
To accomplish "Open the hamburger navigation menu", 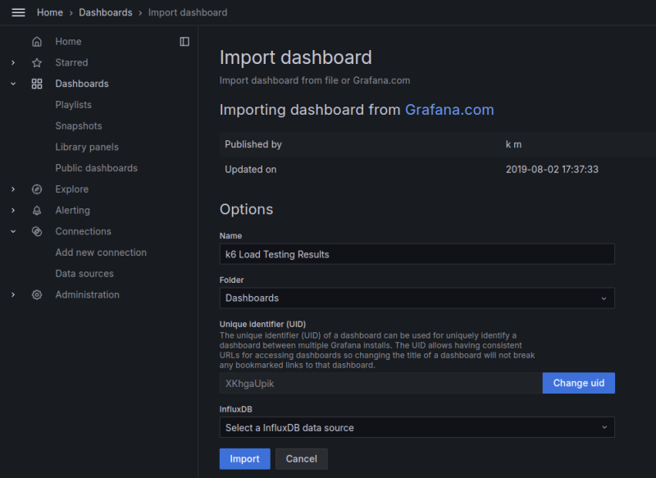I will [18, 12].
